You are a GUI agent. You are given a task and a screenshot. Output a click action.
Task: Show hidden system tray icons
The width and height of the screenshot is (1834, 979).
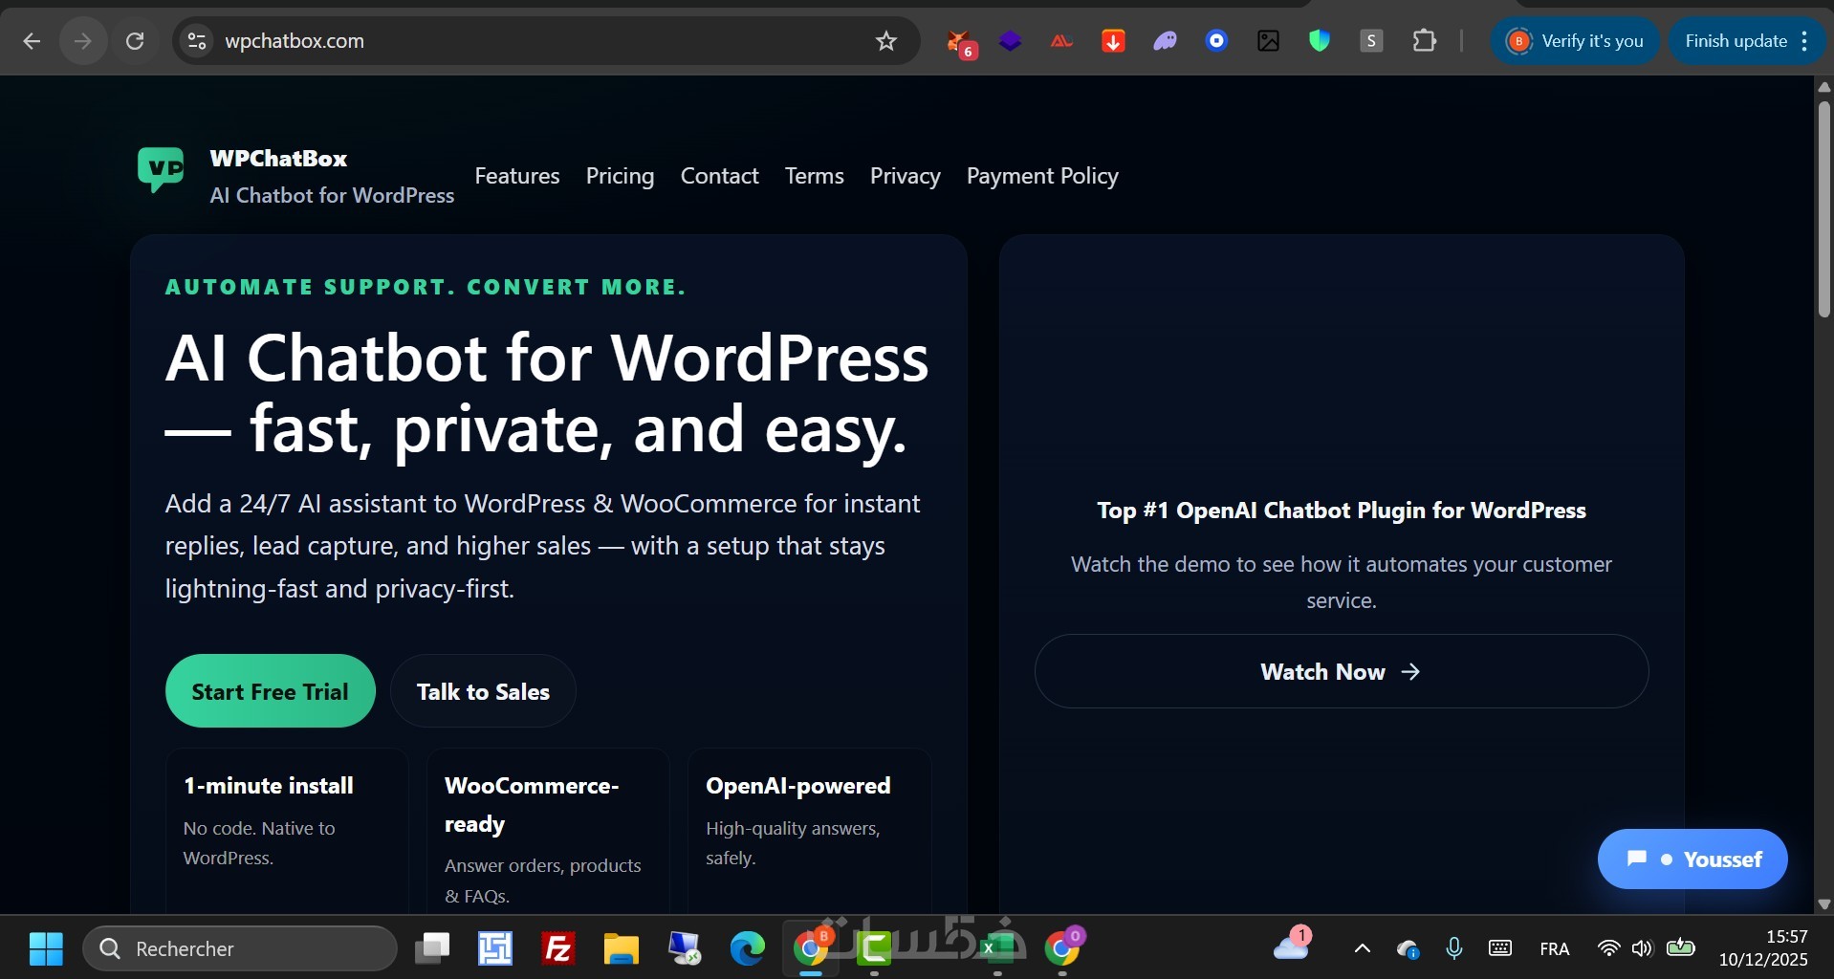pyautogui.click(x=1363, y=948)
